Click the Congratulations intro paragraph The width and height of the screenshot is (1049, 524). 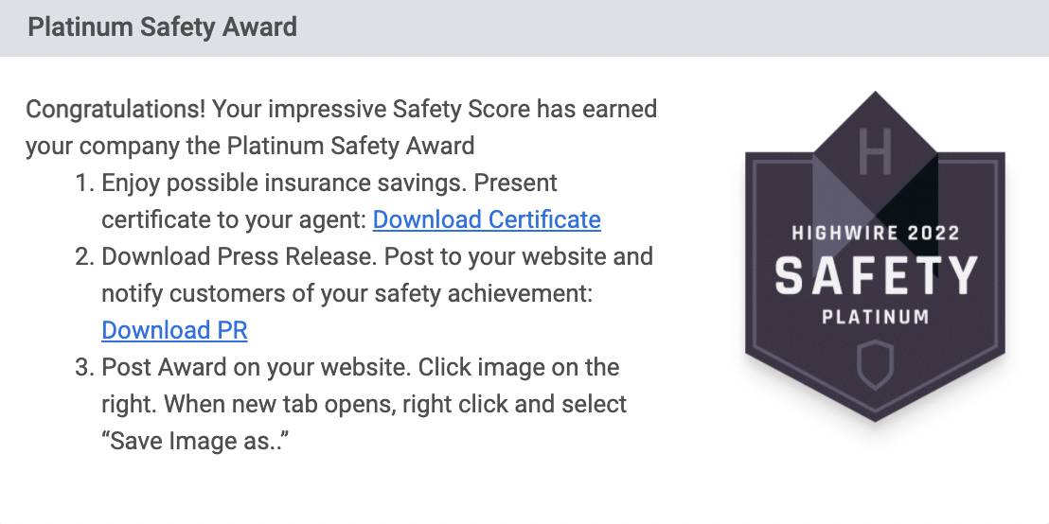341,128
